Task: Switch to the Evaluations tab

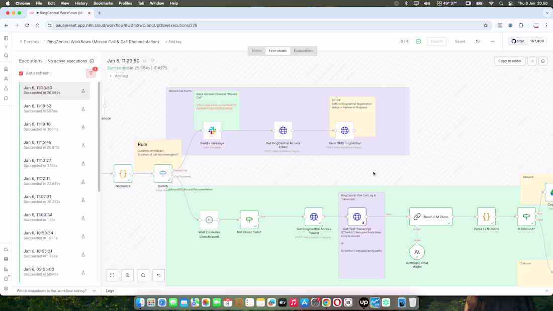Action: tap(303, 51)
